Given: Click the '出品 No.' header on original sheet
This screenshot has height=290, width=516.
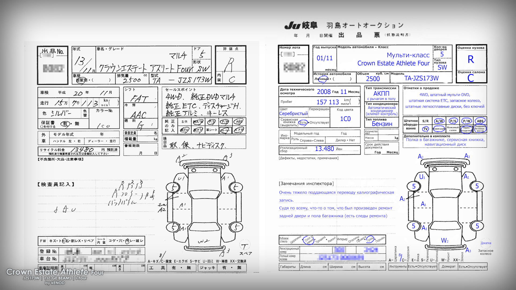Looking at the screenshot, I should tap(53, 51).
